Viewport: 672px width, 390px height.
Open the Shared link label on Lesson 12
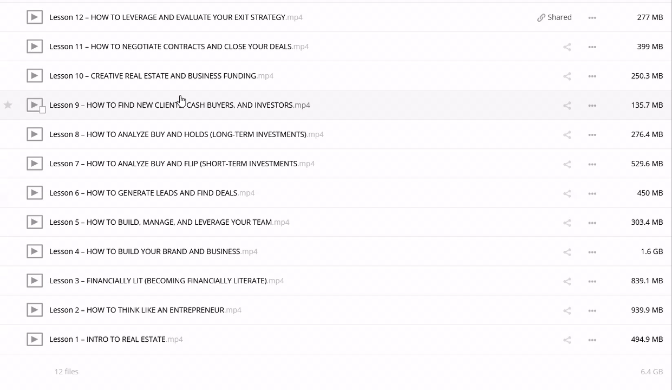click(554, 17)
